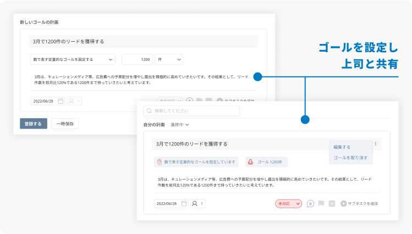Open the calendar icon in the goal card
412x234 pixels.
click(184, 203)
